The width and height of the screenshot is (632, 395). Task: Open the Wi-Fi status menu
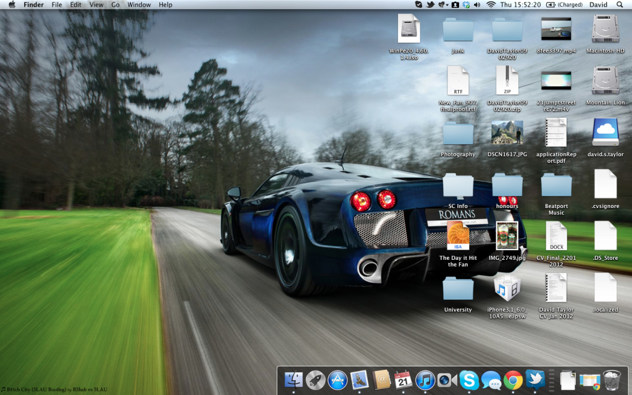491,4
